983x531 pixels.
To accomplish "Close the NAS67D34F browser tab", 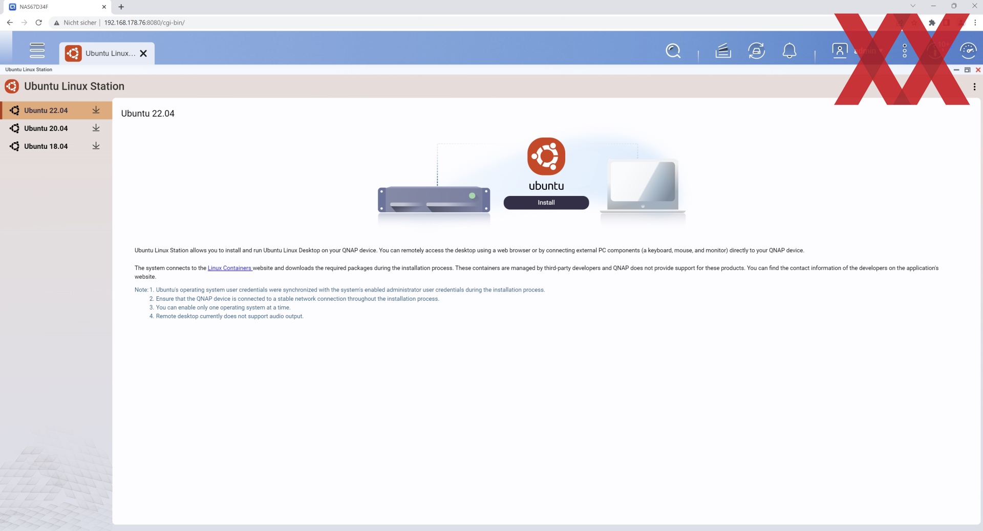I will [x=104, y=7].
